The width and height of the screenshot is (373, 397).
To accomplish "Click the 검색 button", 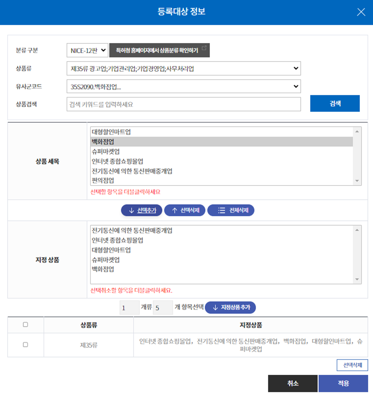I will [335, 103].
